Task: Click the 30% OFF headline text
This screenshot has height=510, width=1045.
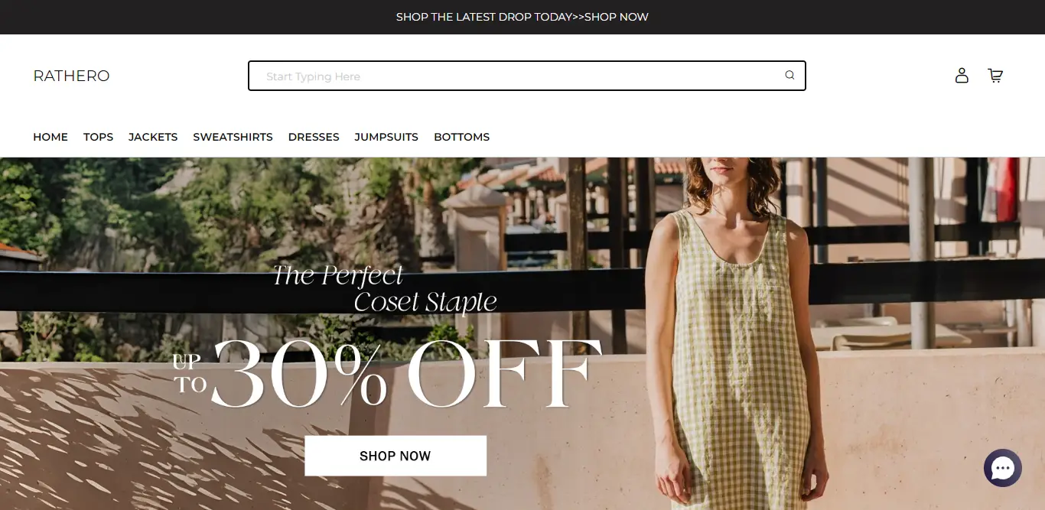Action: point(405,373)
